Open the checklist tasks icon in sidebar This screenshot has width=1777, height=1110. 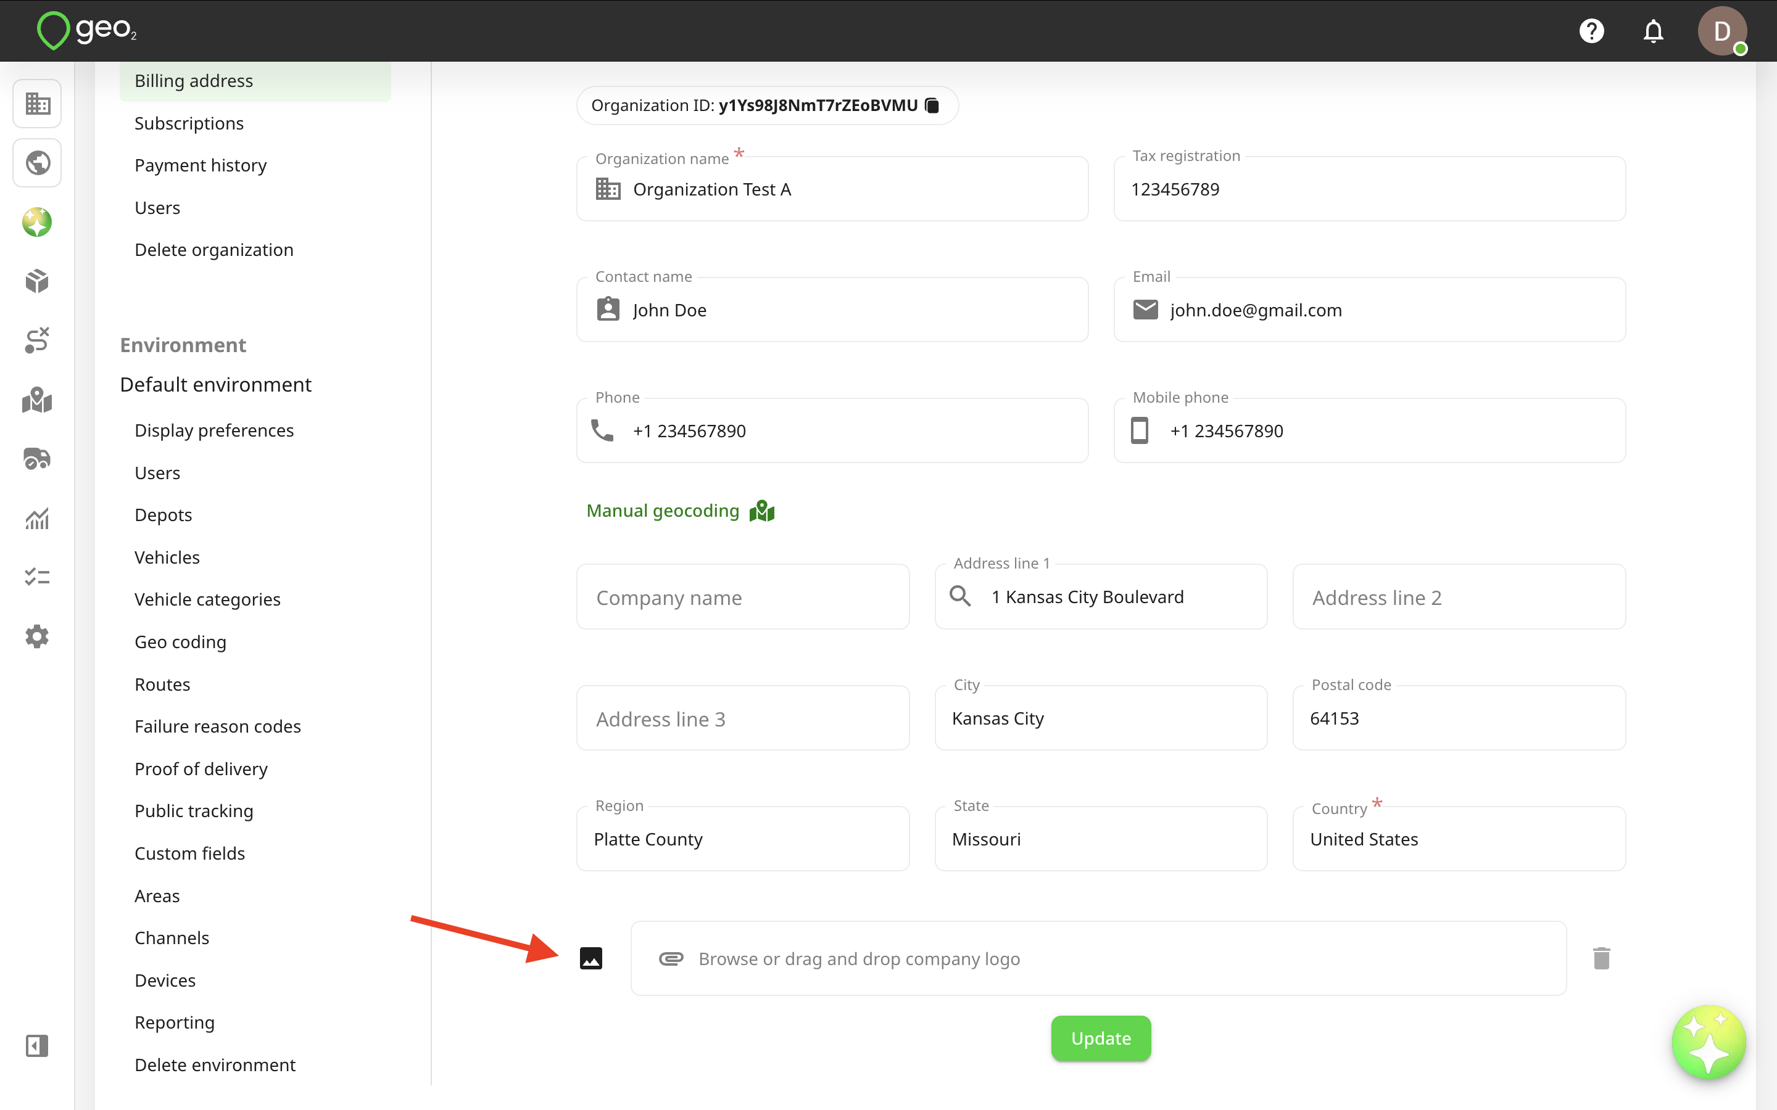(38, 577)
